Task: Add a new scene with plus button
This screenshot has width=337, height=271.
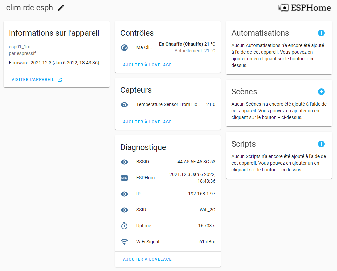Action: [321, 92]
